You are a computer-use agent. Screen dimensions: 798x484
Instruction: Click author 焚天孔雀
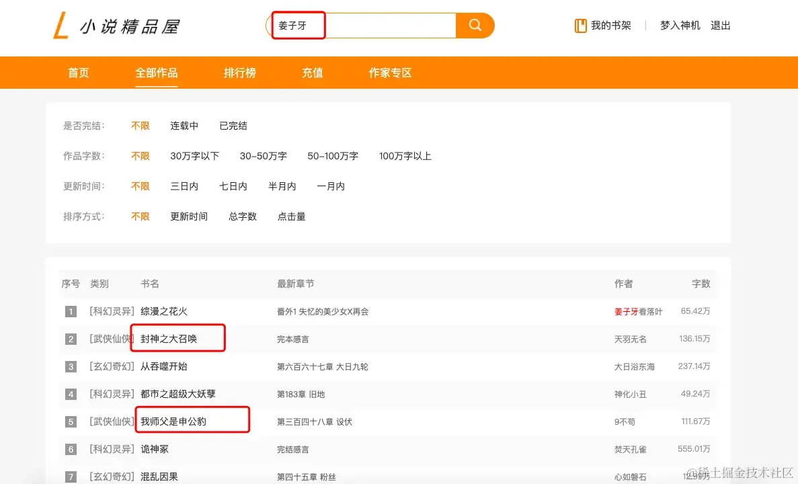[630, 450]
